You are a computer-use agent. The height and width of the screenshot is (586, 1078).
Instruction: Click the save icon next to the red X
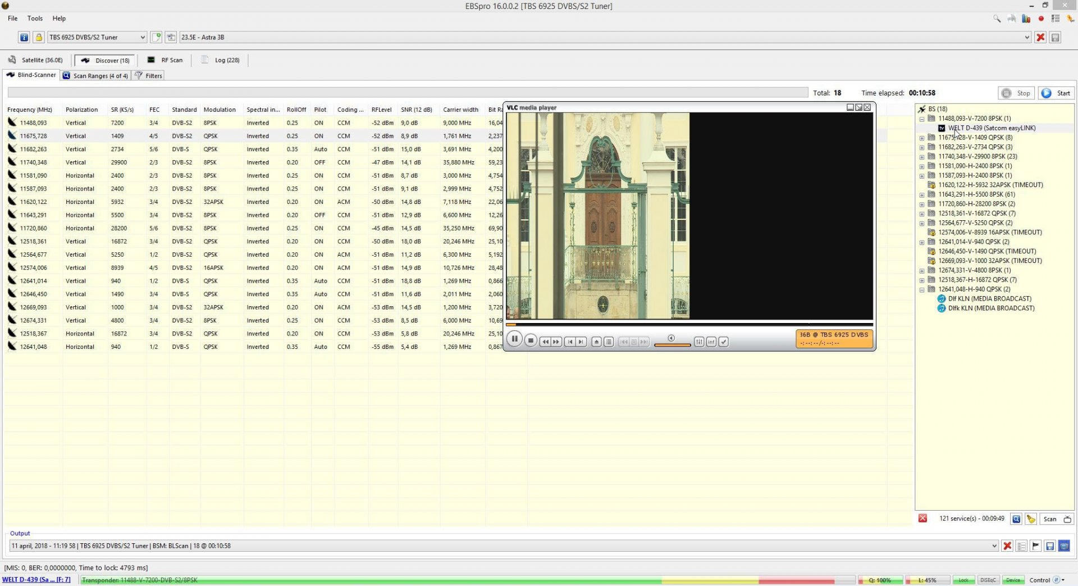tap(1056, 37)
